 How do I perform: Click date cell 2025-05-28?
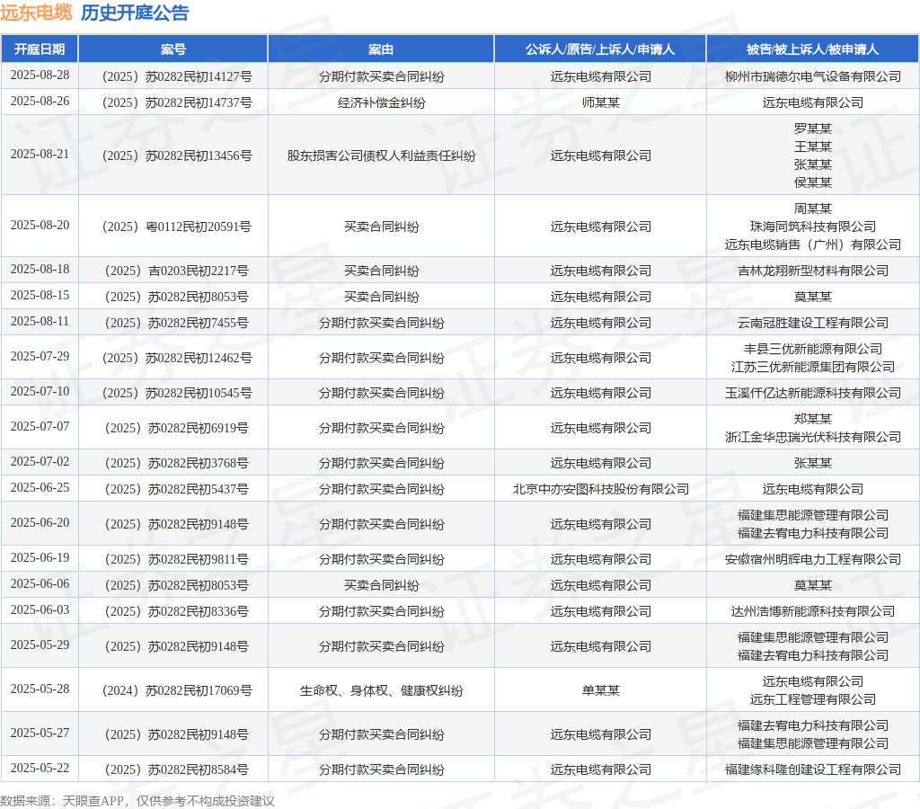40,689
